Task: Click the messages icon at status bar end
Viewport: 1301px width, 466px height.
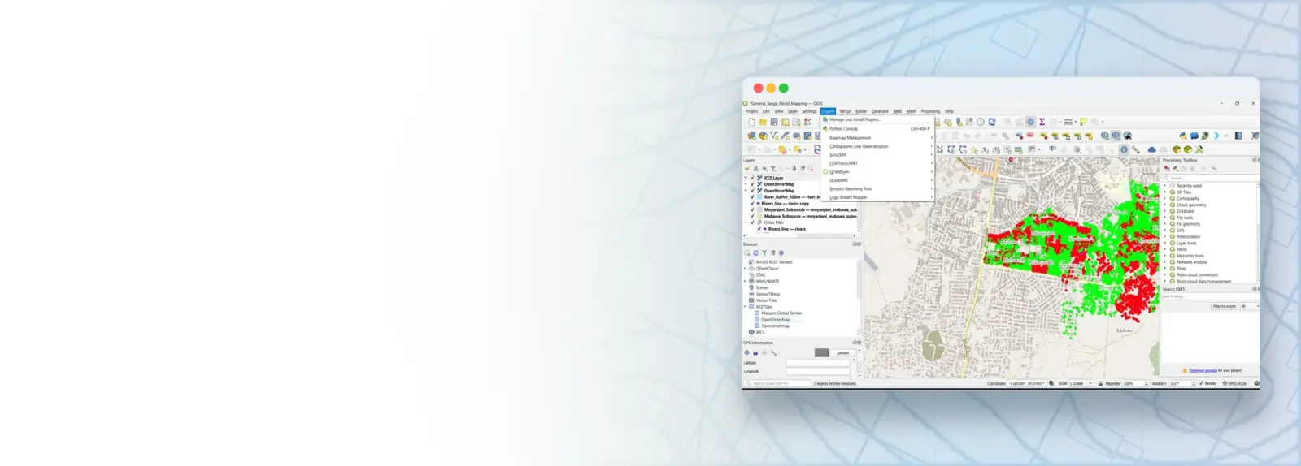Action: tap(1256, 383)
